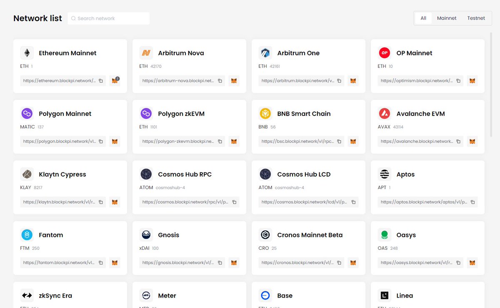Select the Polygon Mainnet endpoint URL text
500x308 pixels.
[x=59, y=141]
